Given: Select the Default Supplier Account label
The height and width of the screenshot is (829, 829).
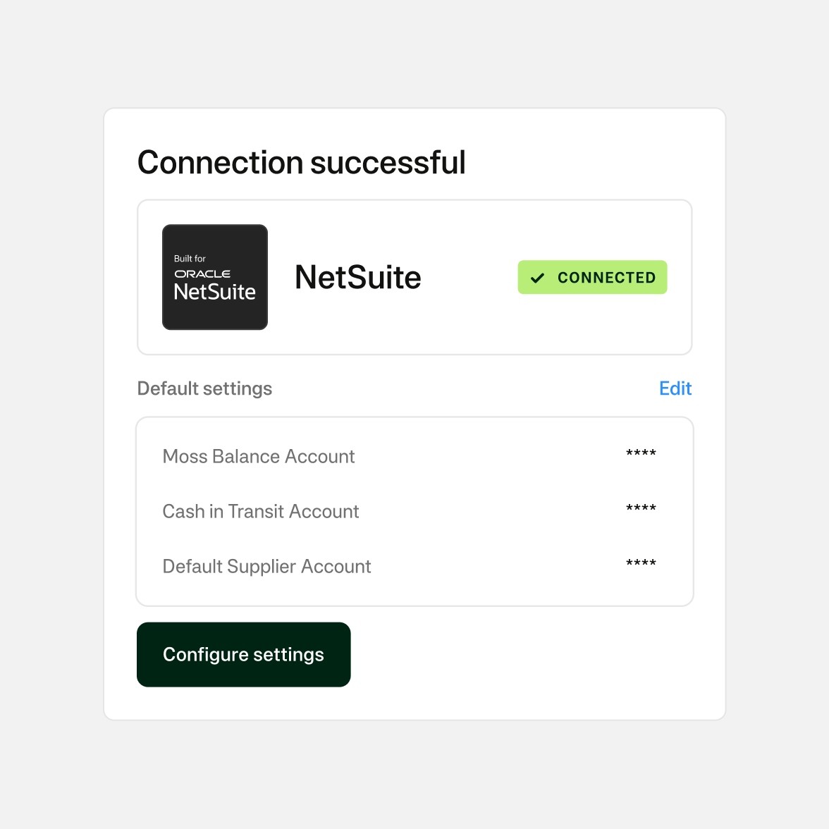Looking at the screenshot, I should (x=266, y=567).
